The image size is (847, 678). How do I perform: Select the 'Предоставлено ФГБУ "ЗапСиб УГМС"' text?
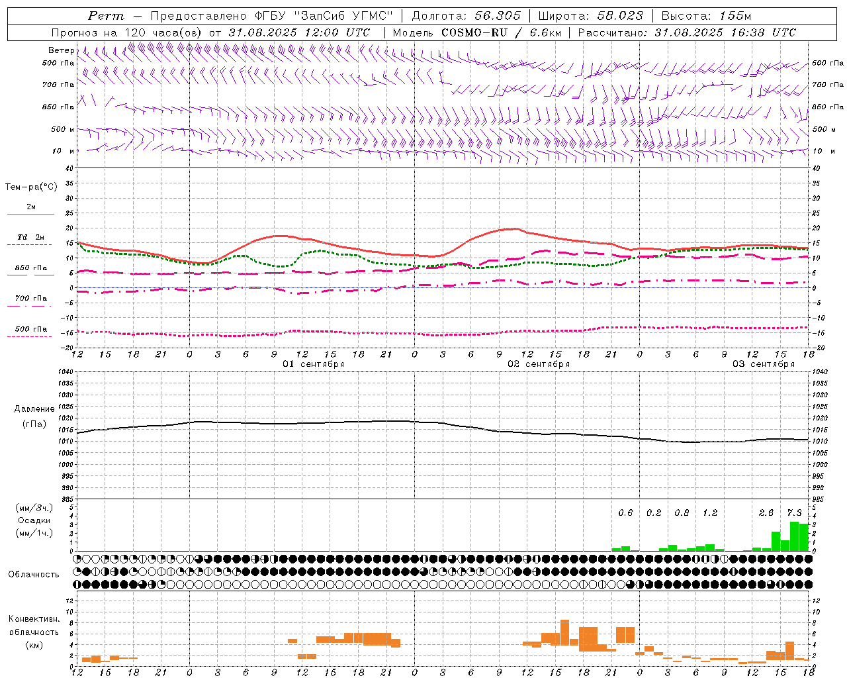pos(272,16)
